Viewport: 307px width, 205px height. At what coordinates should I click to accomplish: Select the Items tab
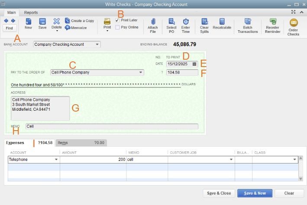click(x=81, y=143)
